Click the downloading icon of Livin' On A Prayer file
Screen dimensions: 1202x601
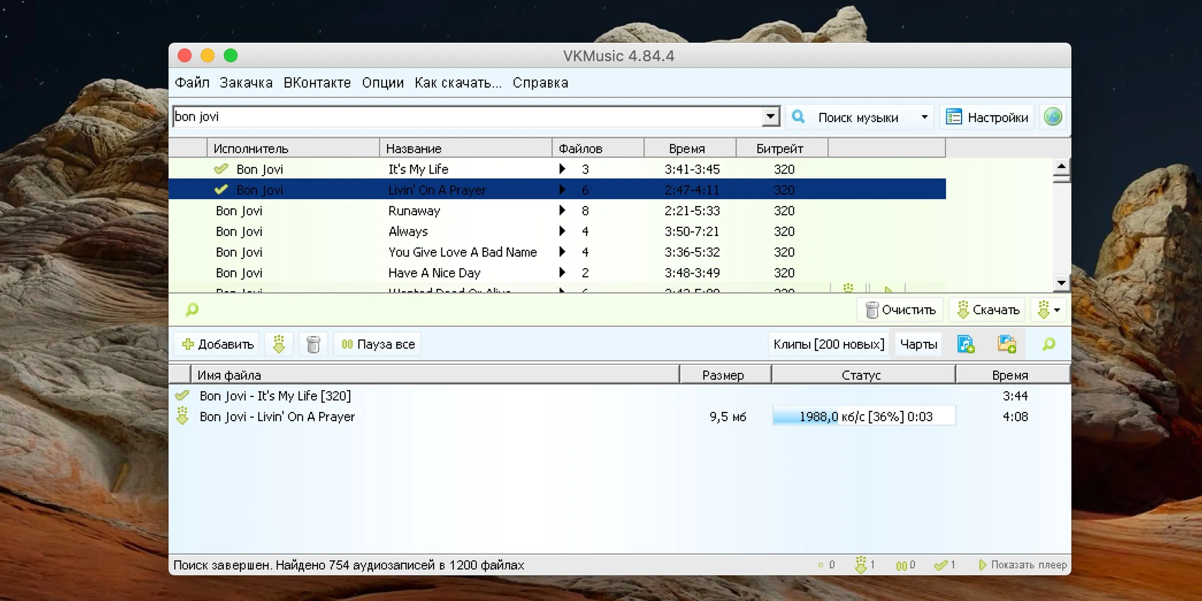[182, 416]
